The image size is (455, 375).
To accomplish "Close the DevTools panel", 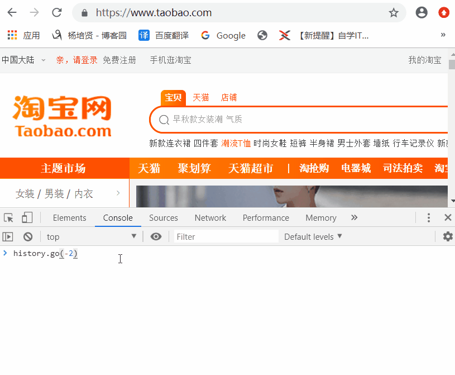I will [448, 217].
